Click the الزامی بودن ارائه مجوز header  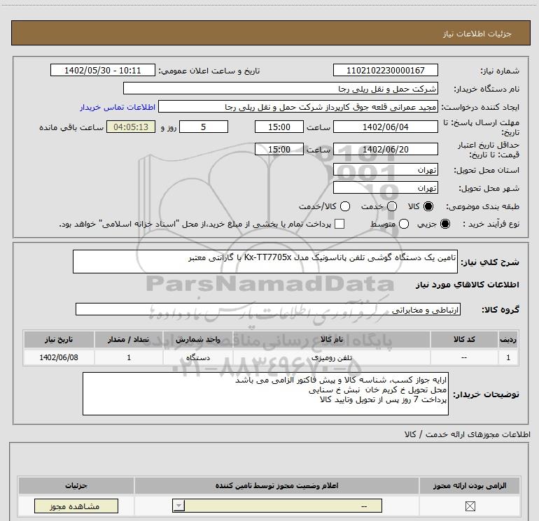point(470,485)
